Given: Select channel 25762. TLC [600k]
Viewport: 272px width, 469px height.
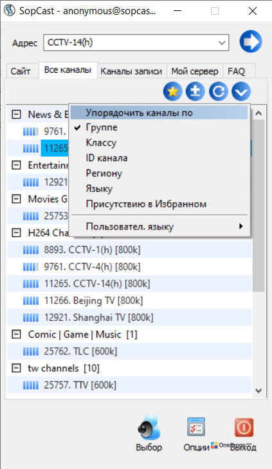Looking at the screenshot, I should (x=80, y=352).
